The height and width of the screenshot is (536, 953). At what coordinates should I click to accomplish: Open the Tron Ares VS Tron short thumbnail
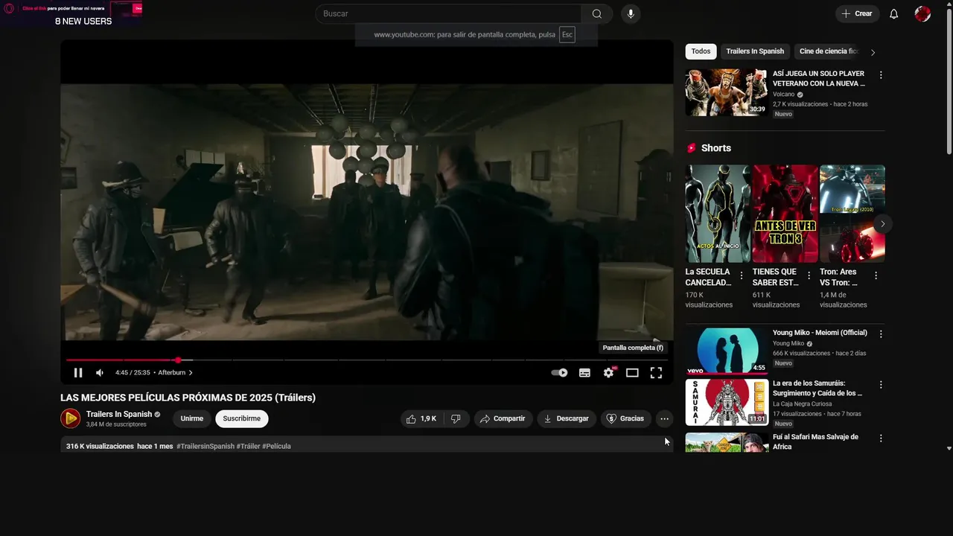coord(852,214)
